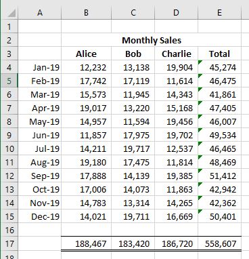Image resolution: width=249 pixels, height=259 pixels.
Task: Select Charlie's February value 11,614
Action: tap(176, 81)
